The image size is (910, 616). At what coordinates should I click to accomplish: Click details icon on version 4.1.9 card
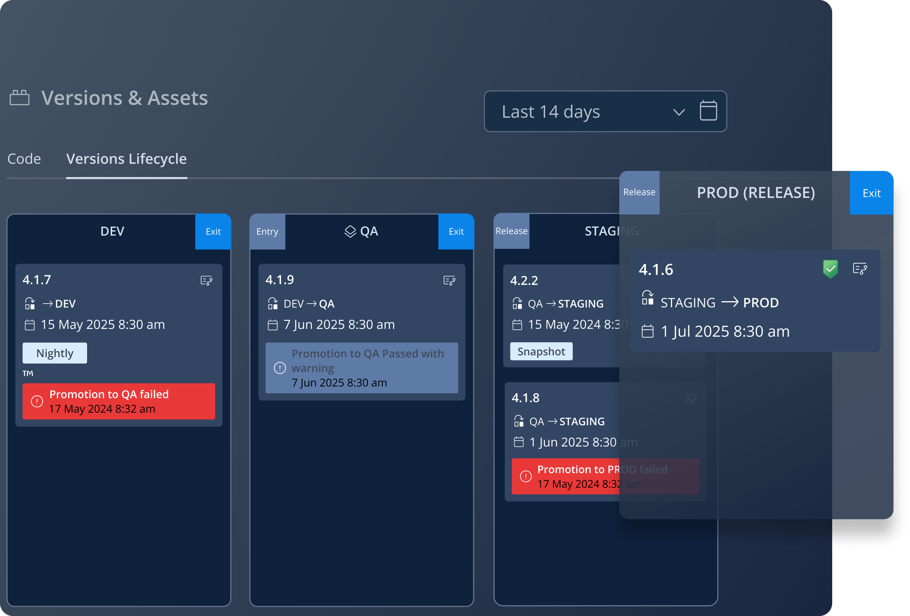point(449,281)
